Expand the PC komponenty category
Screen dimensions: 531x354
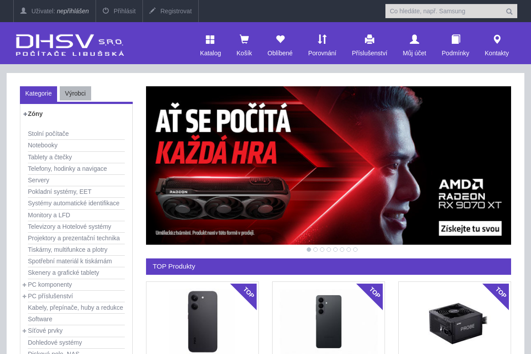point(24,285)
